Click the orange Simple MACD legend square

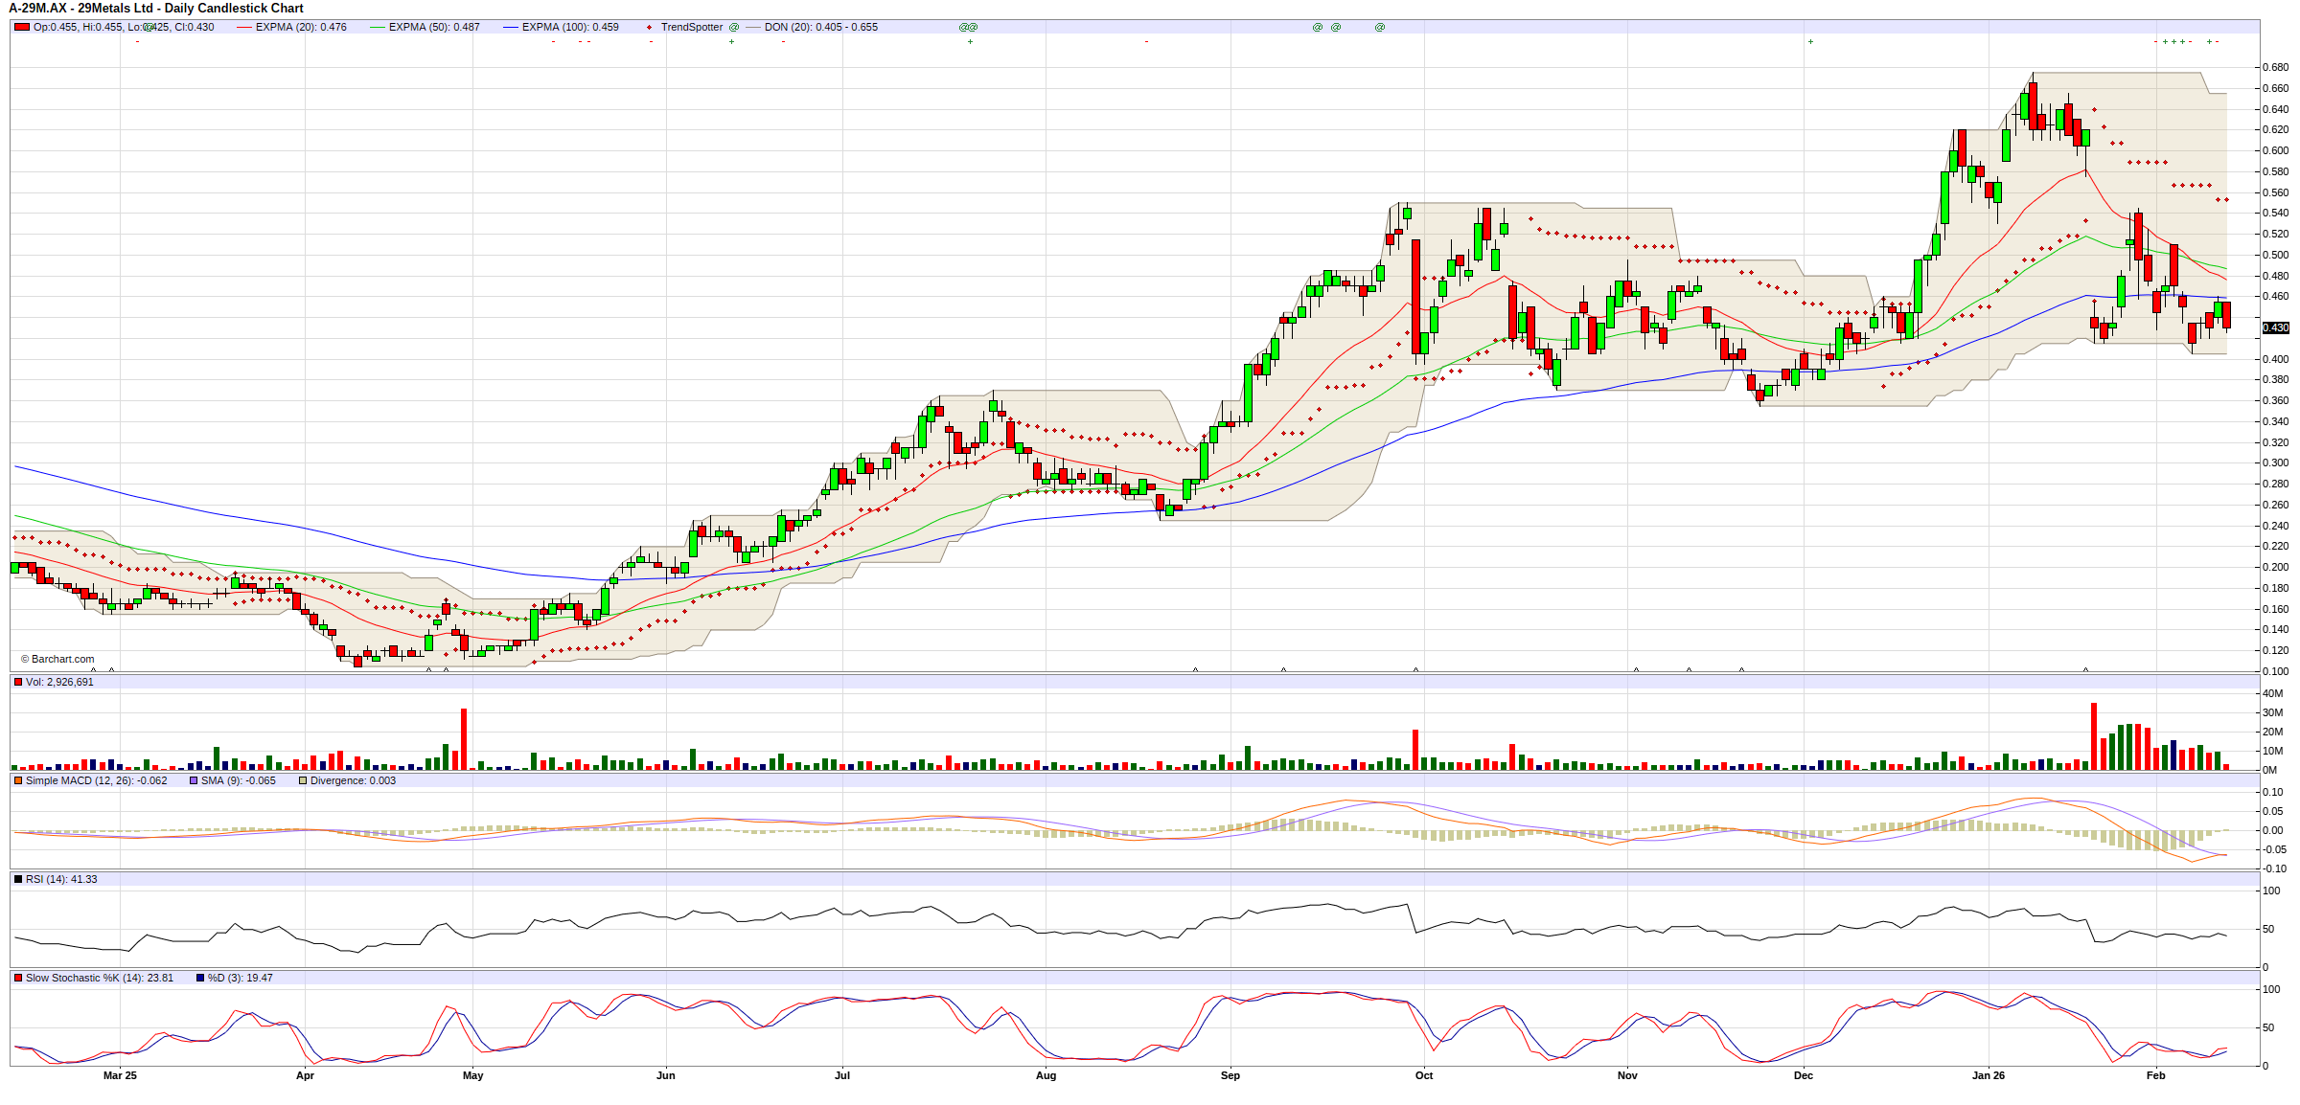pyautogui.click(x=18, y=780)
